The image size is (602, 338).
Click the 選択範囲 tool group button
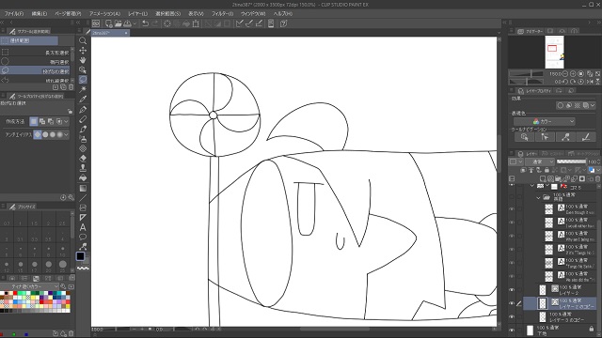[29, 40]
